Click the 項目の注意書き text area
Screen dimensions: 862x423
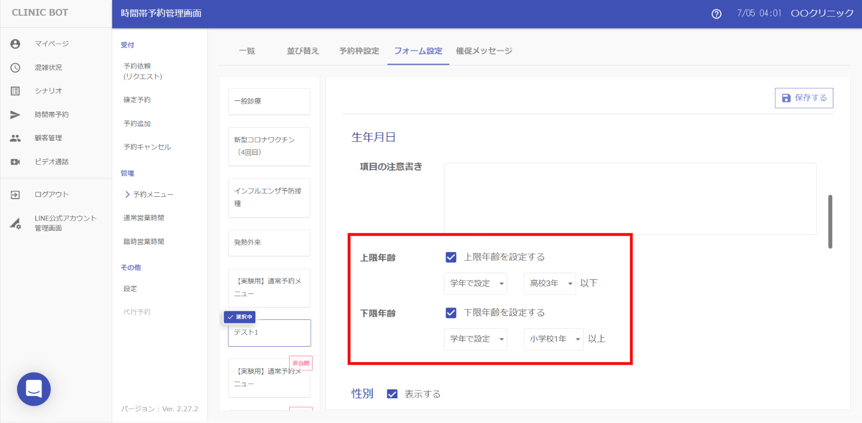pos(630,199)
